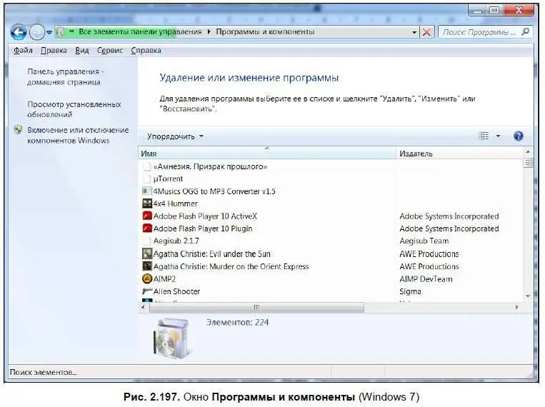
Task: Open 'Просмотр установленных обновлений' link
Action: point(74,109)
